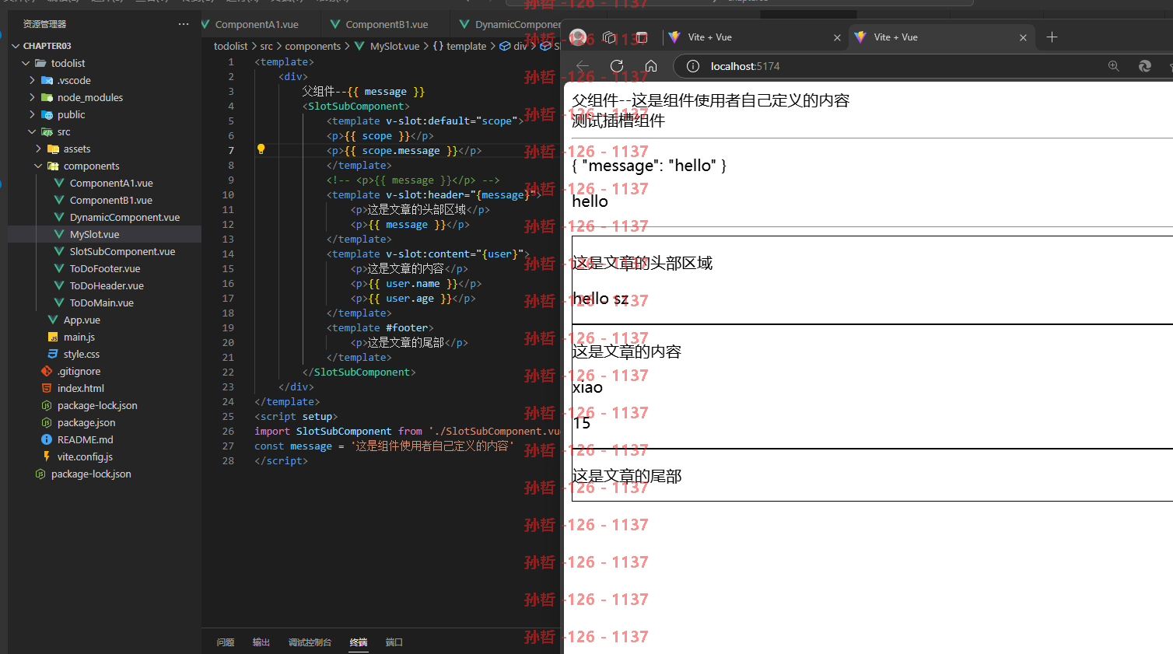Screen dimensions: 1173x654
Task: Click template in the breadcrumb
Action: click(466, 46)
